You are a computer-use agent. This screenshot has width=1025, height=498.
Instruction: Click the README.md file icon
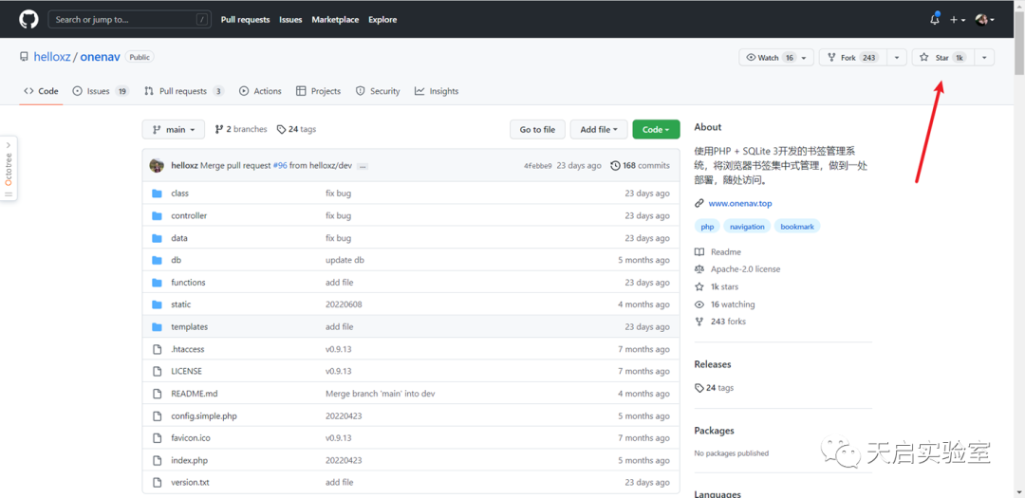[x=157, y=394]
